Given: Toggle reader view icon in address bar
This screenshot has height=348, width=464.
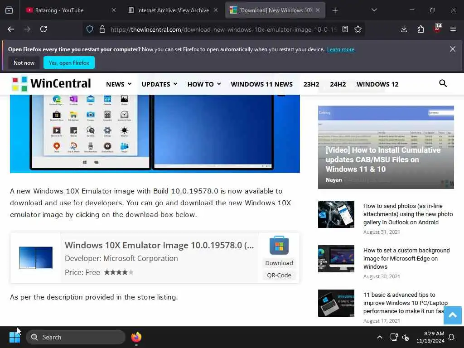Looking at the screenshot, I should [x=345, y=29].
